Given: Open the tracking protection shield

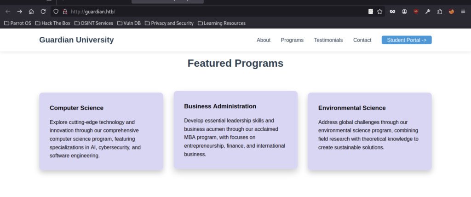Looking at the screenshot, I should click(x=56, y=12).
